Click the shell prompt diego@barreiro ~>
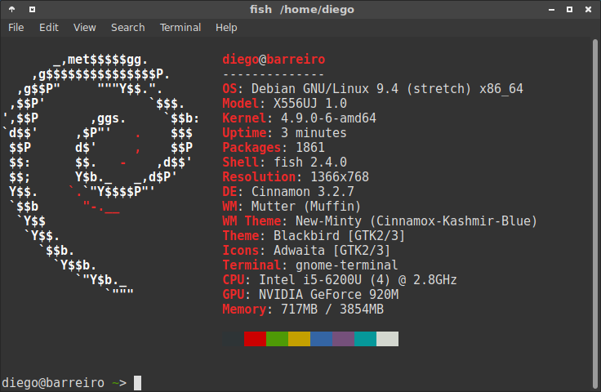Screen dimensions: 601x392 [x=65, y=383]
